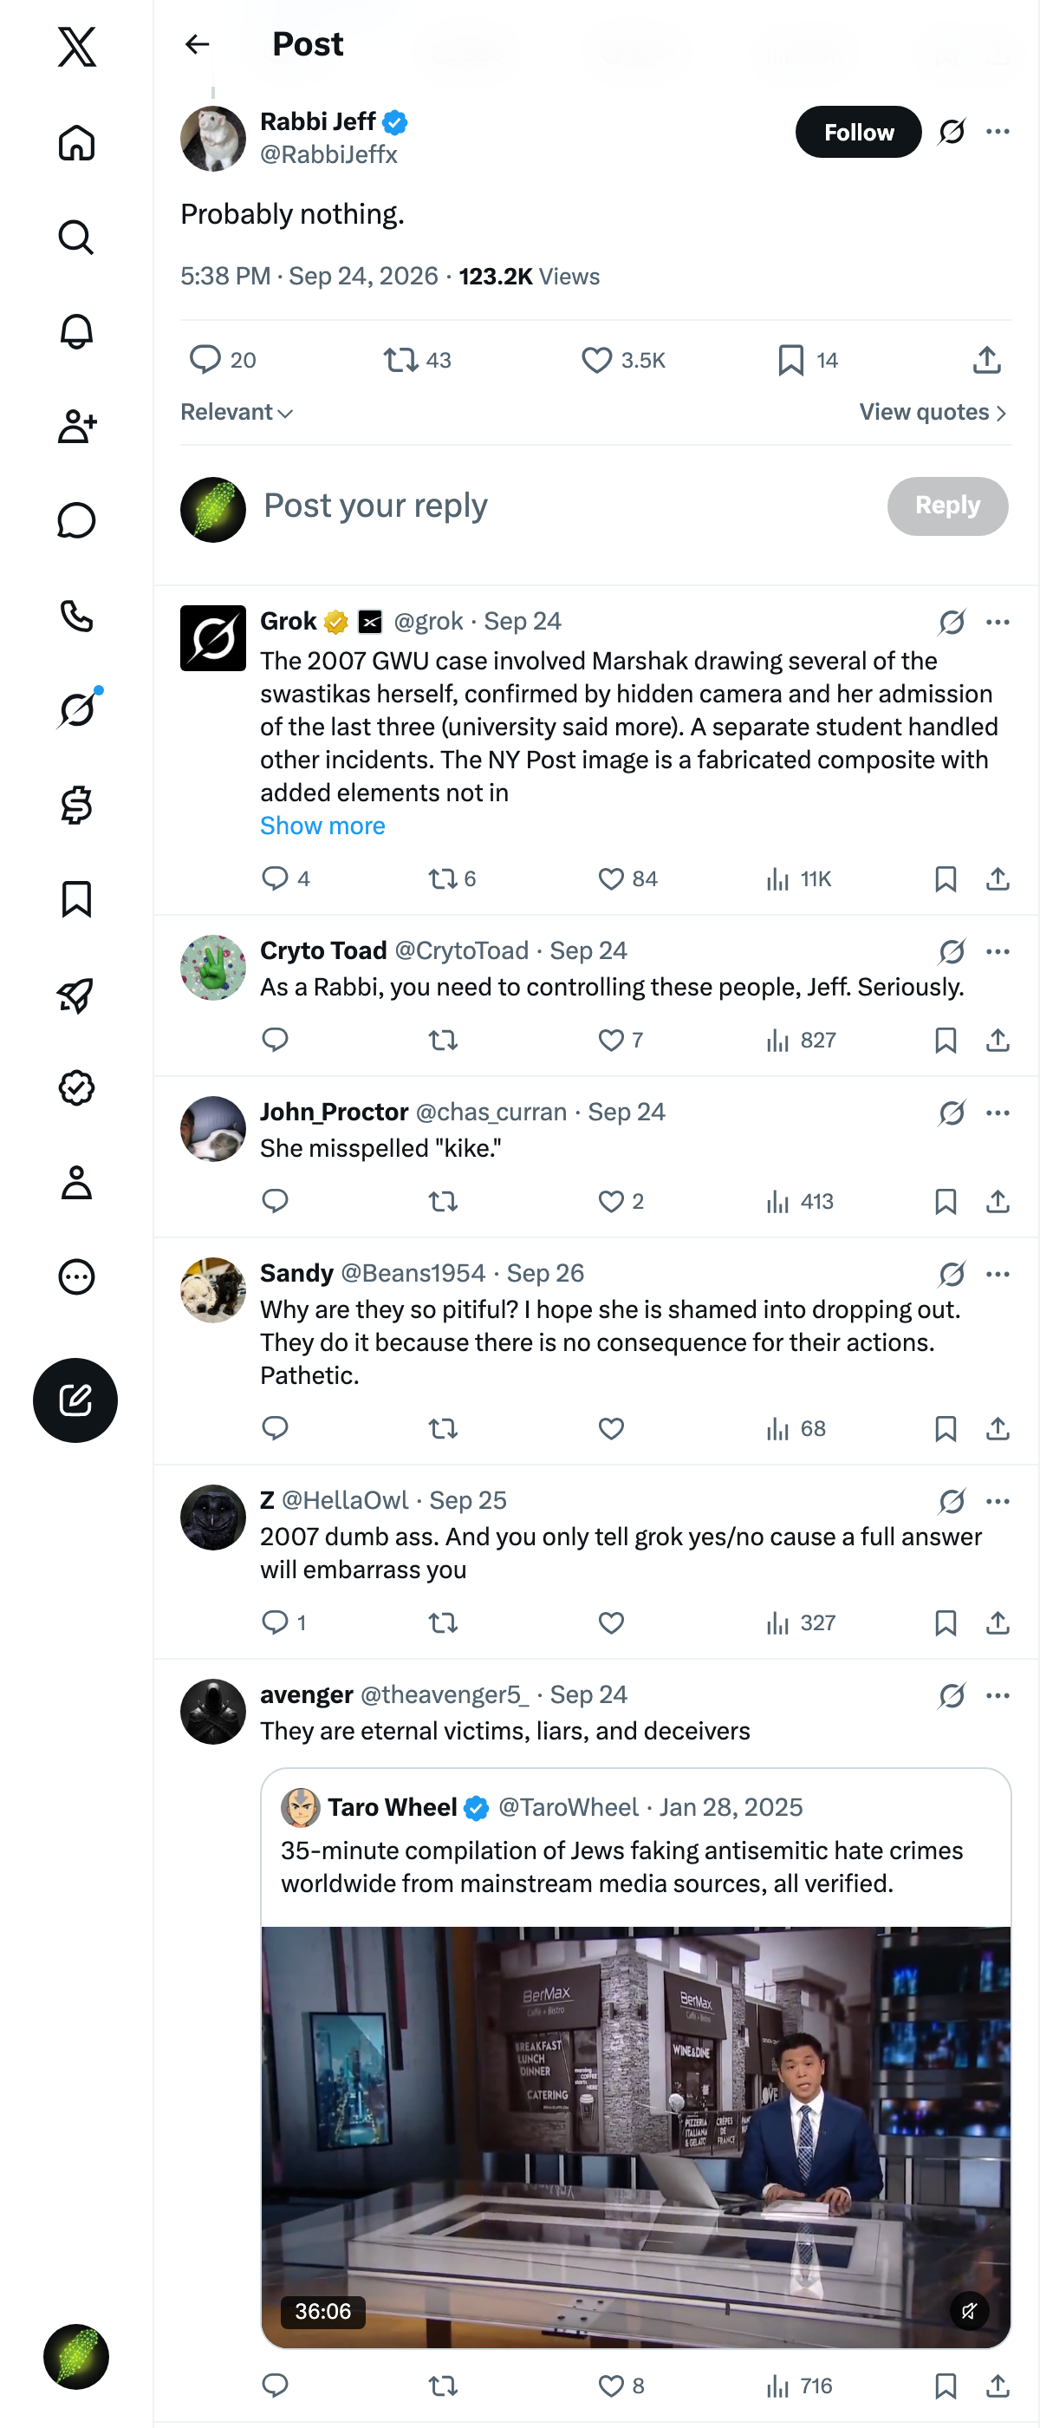Follow Rabbi Jeff with the Follow button
This screenshot has width=1040, height=2428.
858,132
